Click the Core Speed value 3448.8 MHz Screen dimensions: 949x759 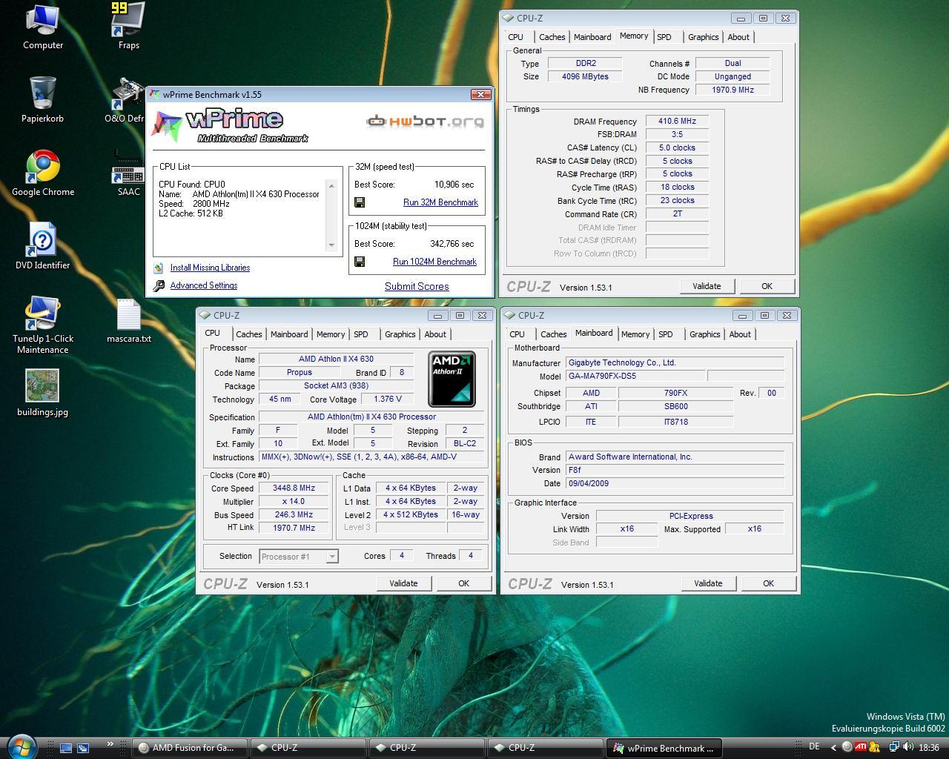click(x=294, y=488)
